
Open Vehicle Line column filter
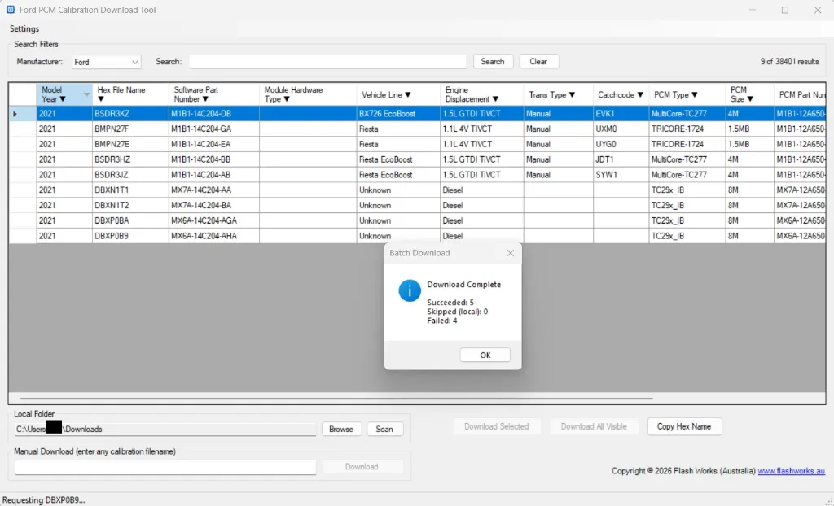pyautogui.click(x=407, y=95)
